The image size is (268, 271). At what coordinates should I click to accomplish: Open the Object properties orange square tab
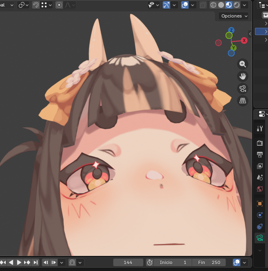click(x=260, y=204)
